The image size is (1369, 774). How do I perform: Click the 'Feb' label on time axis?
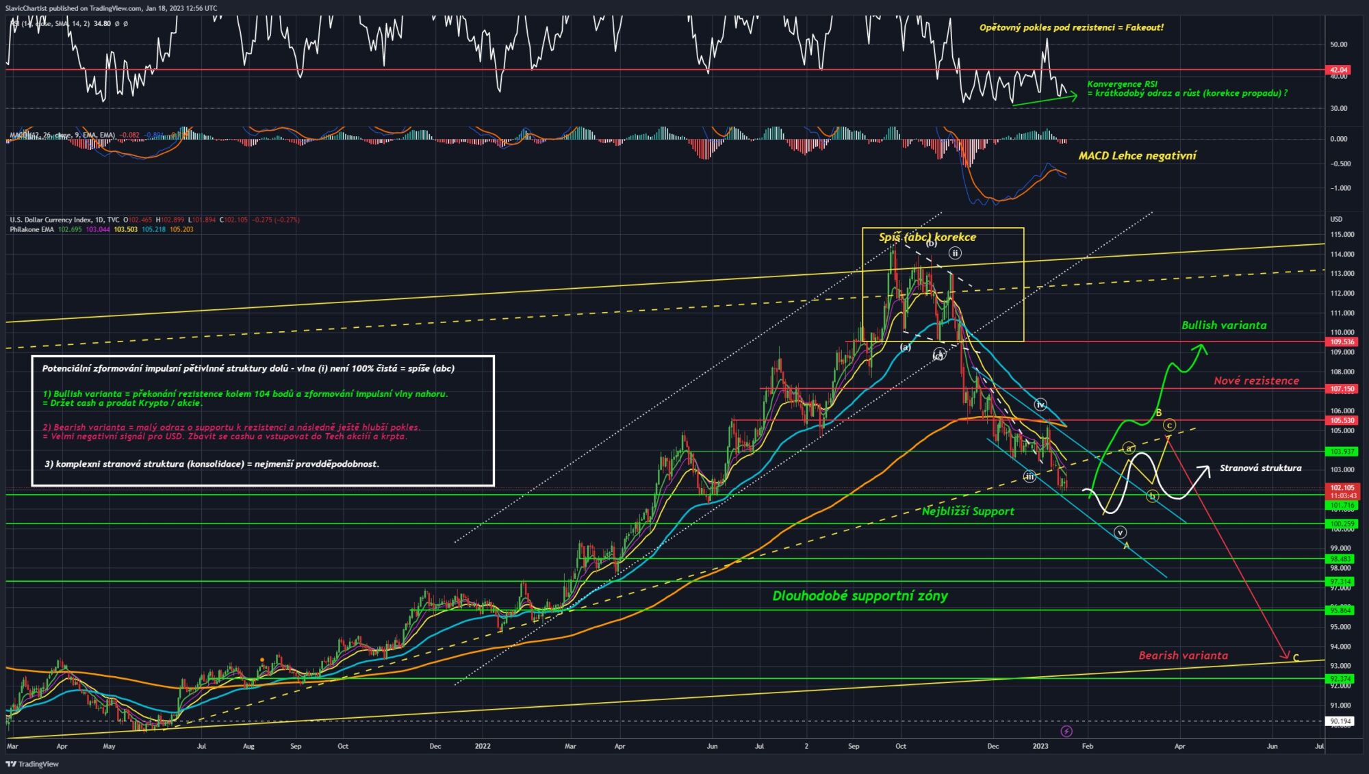[1087, 746]
